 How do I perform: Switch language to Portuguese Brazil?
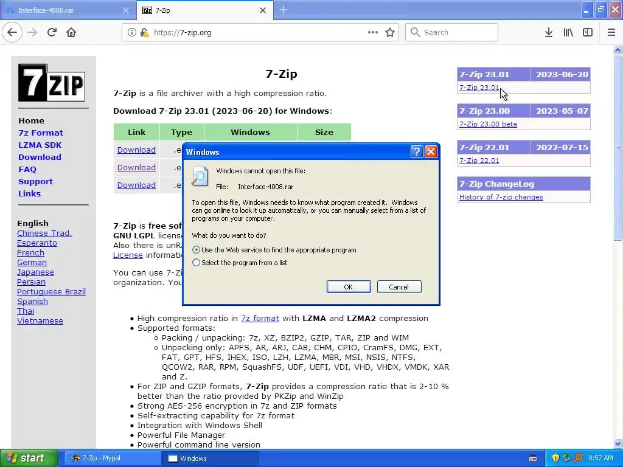click(51, 291)
